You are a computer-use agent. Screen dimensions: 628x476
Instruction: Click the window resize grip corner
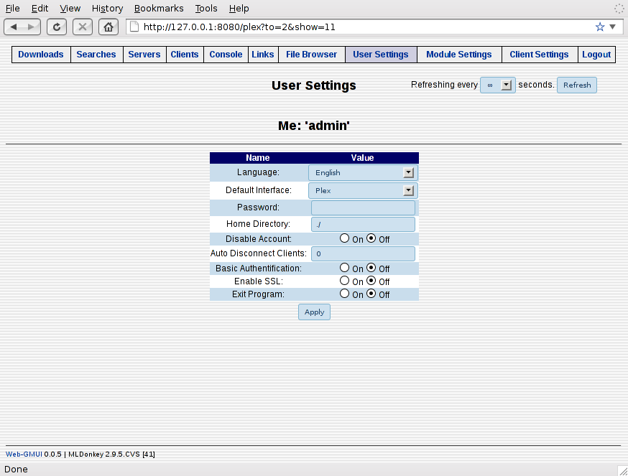coord(622,470)
